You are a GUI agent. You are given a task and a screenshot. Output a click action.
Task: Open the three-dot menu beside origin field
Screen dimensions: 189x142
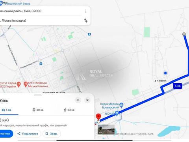click(86, 11)
